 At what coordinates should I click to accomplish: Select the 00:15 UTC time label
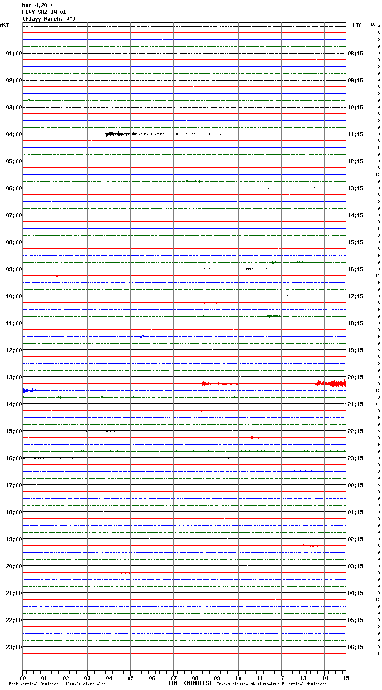point(355,485)
